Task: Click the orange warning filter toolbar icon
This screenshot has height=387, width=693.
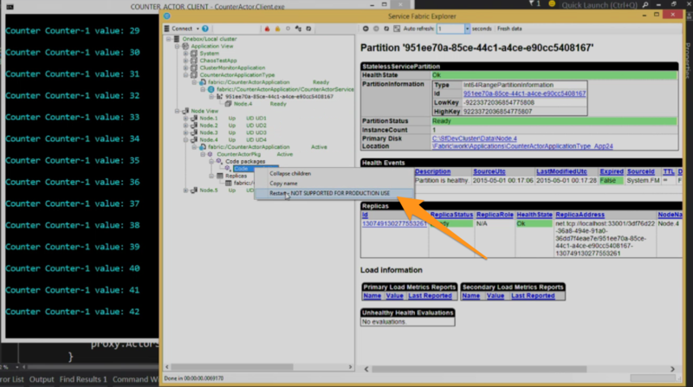Action: click(x=277, y=29)
